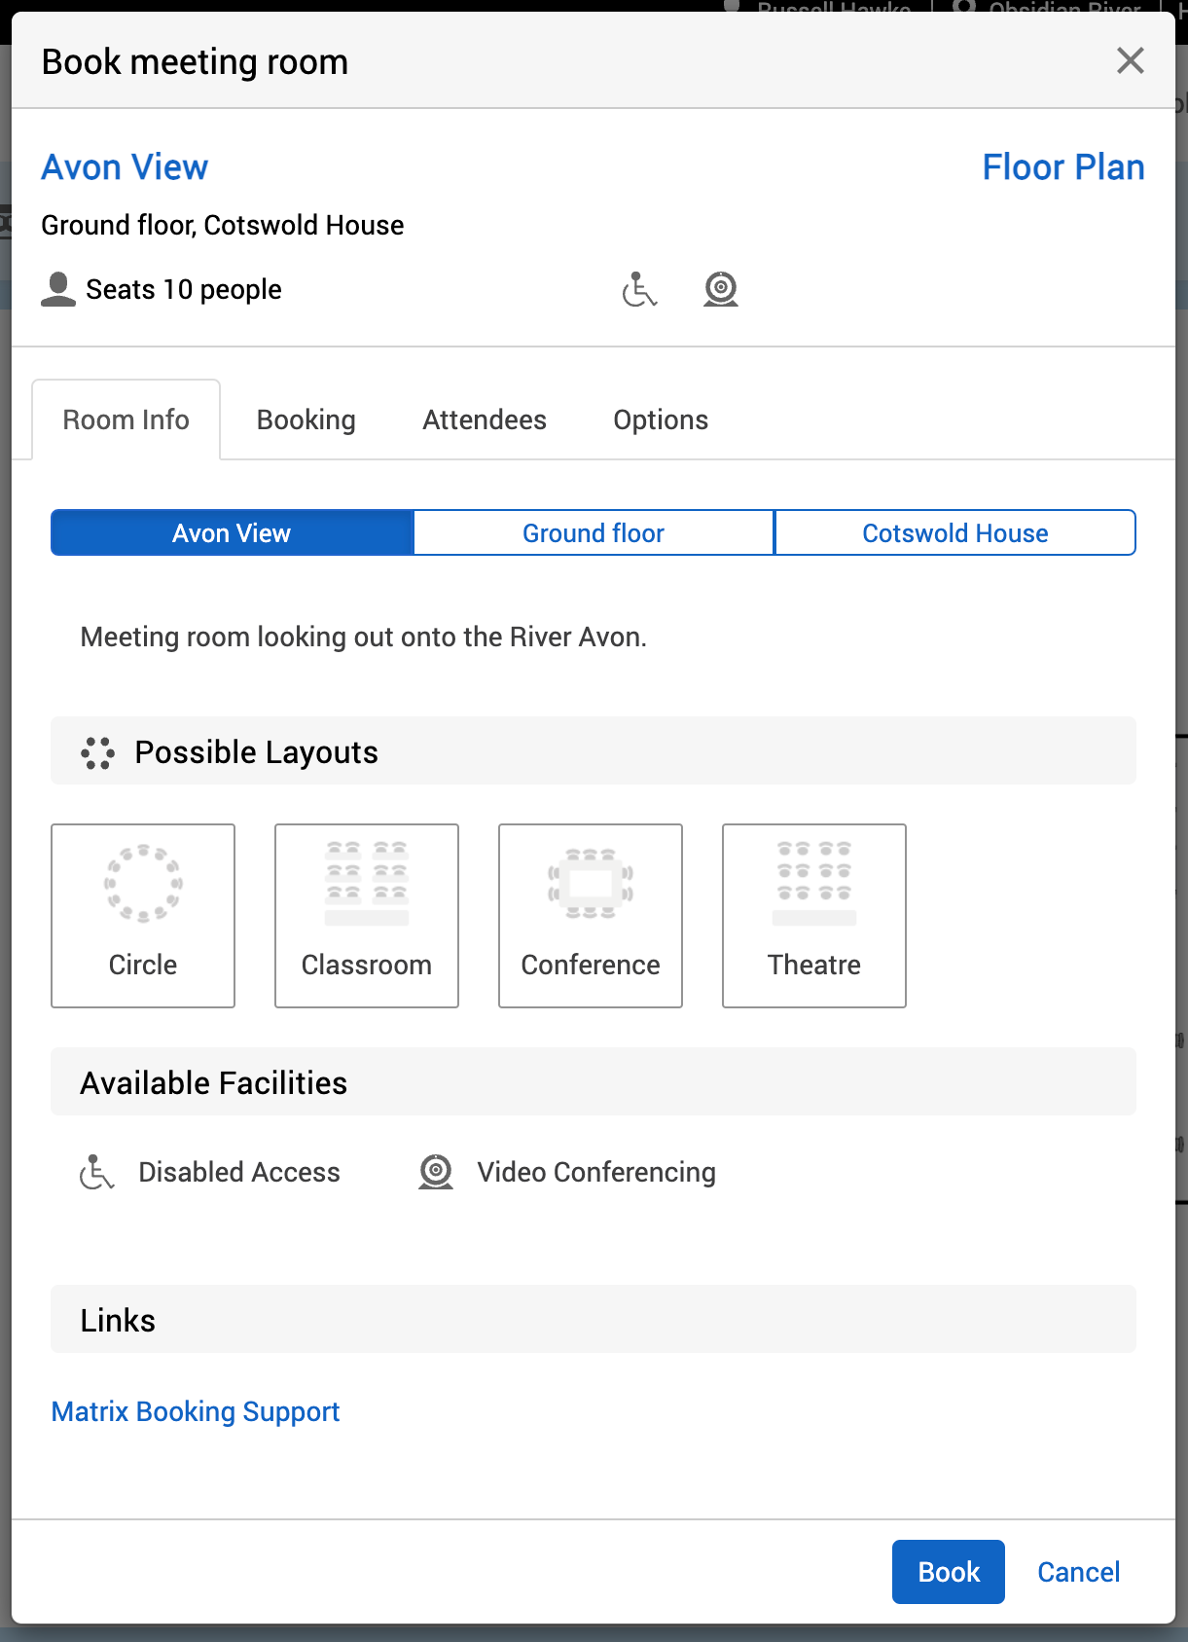Close the Book meeting room dialog
Screen dimensions: 1188x1642
[x=1130, y=61]
